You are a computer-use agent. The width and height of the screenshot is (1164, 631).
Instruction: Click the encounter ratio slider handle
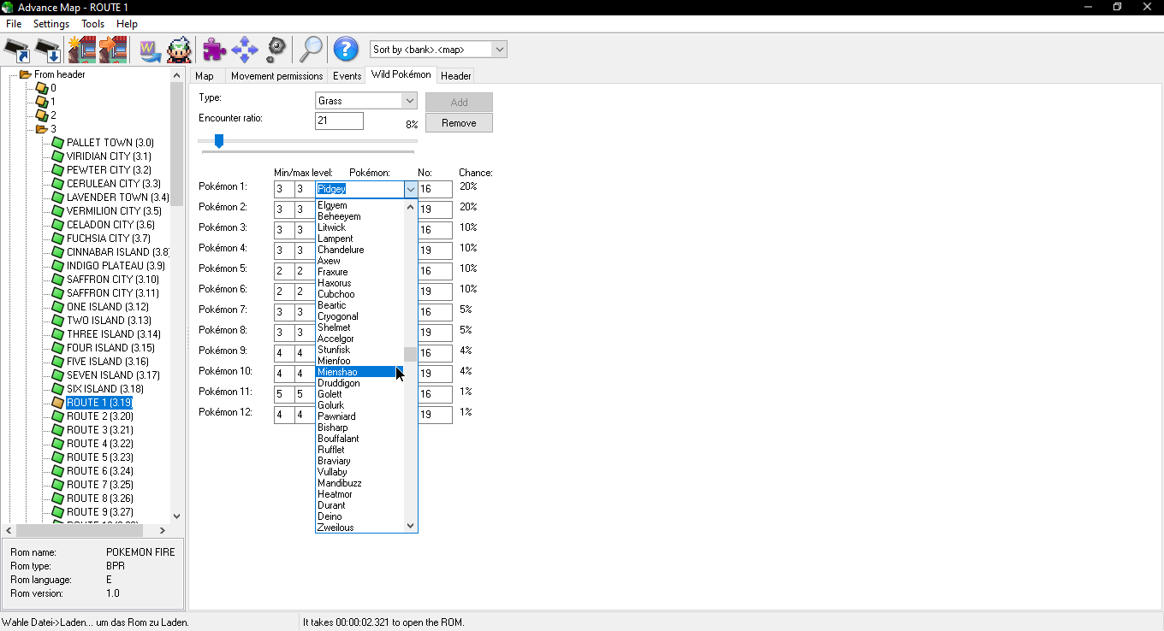coord(219,141)
